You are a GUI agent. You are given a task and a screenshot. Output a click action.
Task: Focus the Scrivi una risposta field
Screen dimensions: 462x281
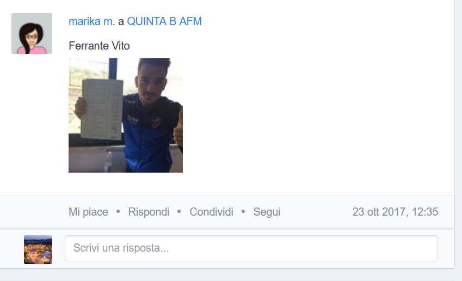tap(251, 248)
